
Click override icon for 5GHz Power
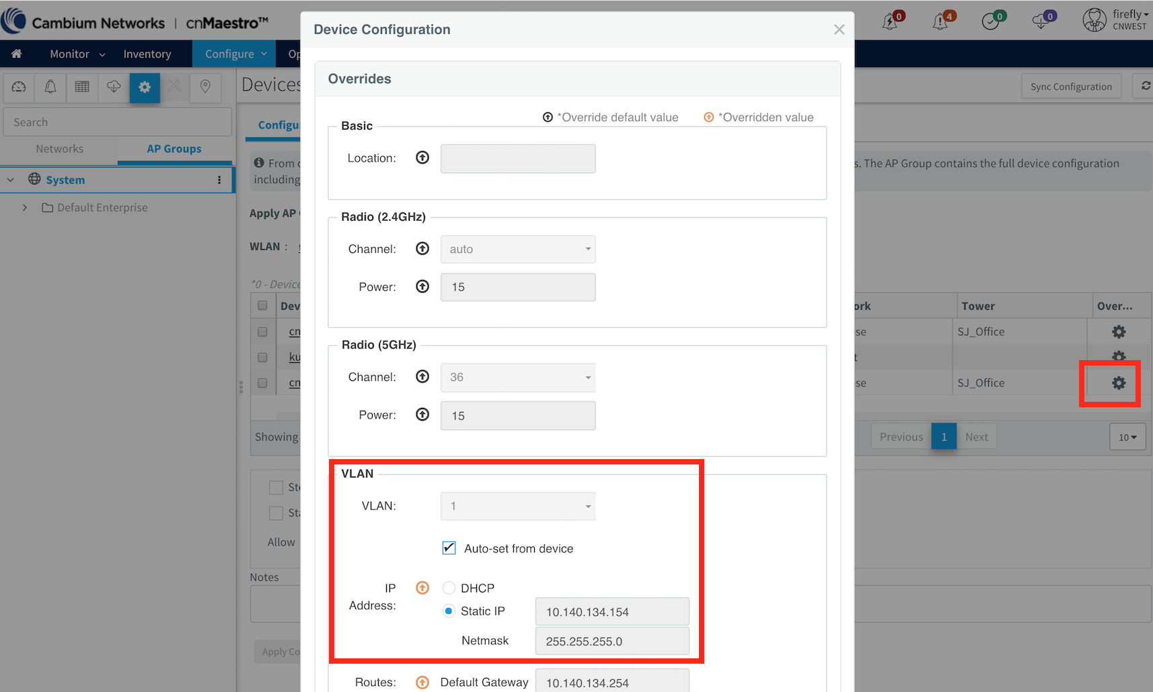pos(422,415)
